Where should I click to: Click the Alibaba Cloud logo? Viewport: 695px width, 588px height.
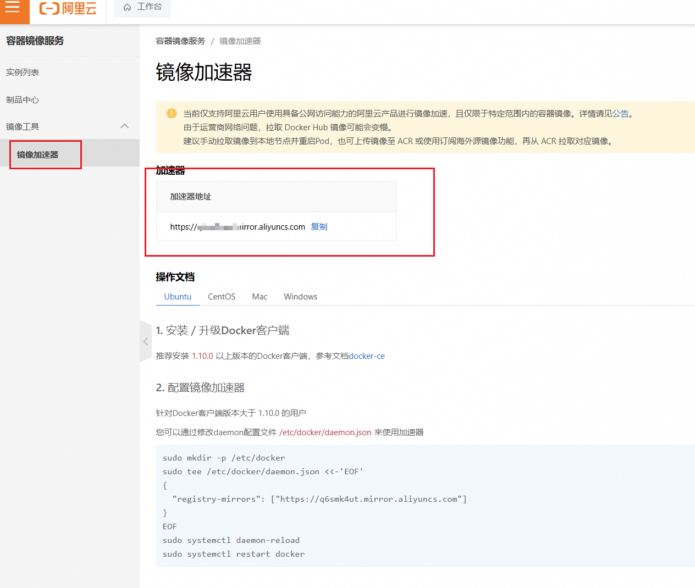click(x=68, y=8)
